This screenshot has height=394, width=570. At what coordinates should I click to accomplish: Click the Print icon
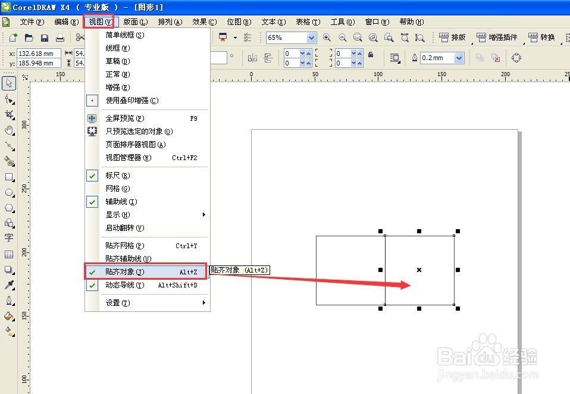pyautogui.click(x=60, y=37)
